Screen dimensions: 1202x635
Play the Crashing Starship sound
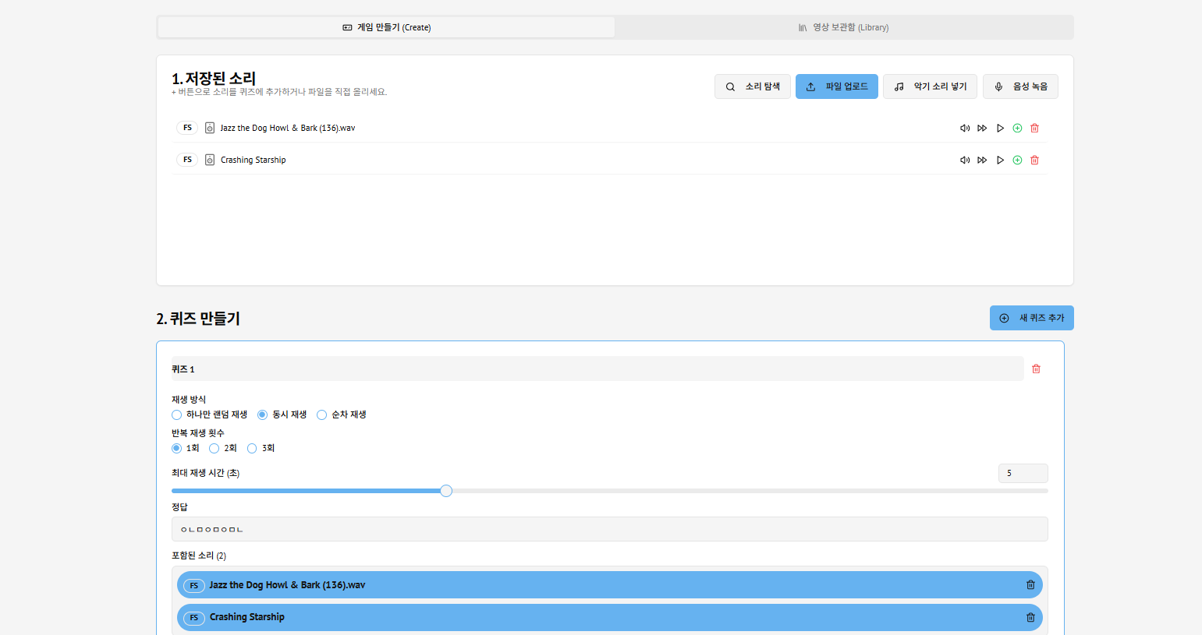1000,160
